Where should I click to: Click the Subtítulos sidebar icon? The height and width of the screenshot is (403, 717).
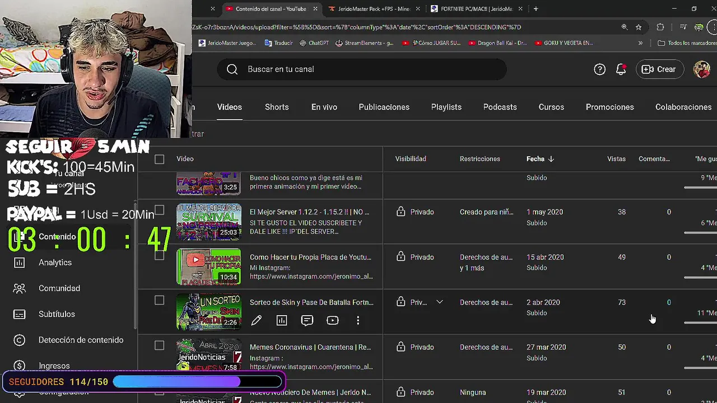click(19, 314)
